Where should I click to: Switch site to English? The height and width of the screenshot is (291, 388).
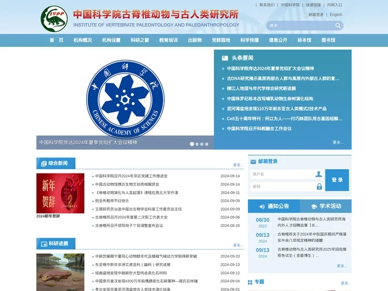[x=336, y=15]
